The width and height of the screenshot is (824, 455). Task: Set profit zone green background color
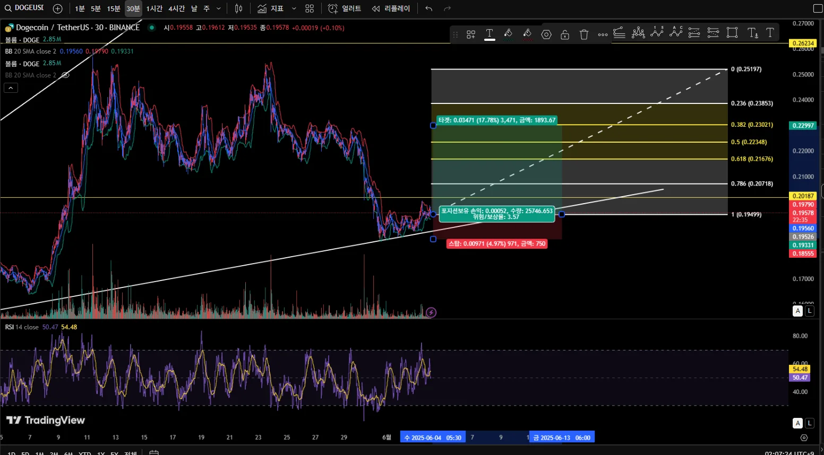coord(508,34)
